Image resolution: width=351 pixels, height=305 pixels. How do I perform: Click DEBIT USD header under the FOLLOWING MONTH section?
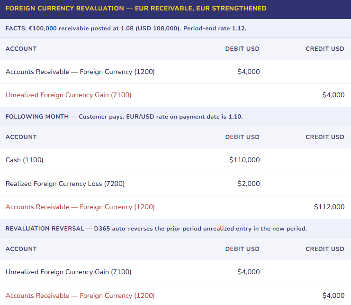(x=242, y=137)
